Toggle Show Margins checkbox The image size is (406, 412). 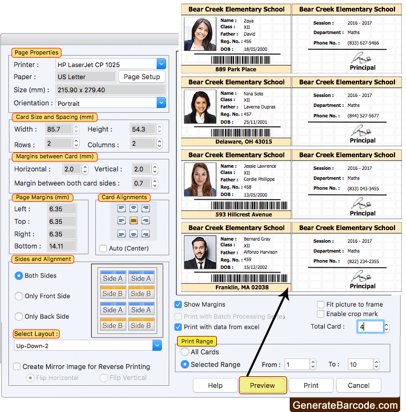(x=178, y=305)
